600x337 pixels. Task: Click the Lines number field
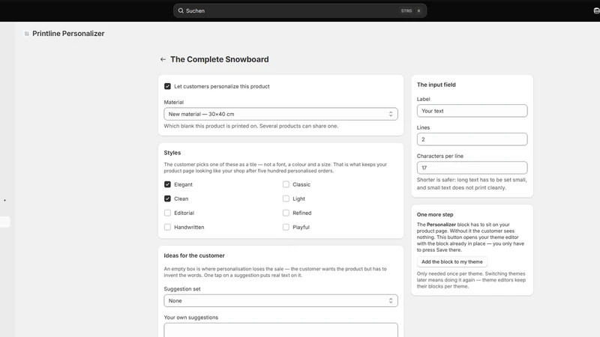click(x=472, y=139)
